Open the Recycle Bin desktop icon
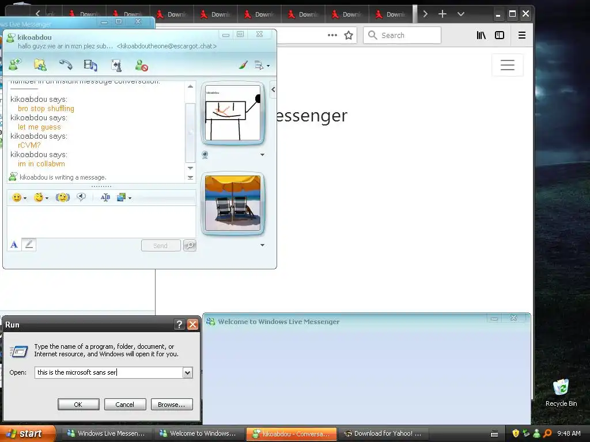This screenshot has height=442, width=590. coord(561,393)
